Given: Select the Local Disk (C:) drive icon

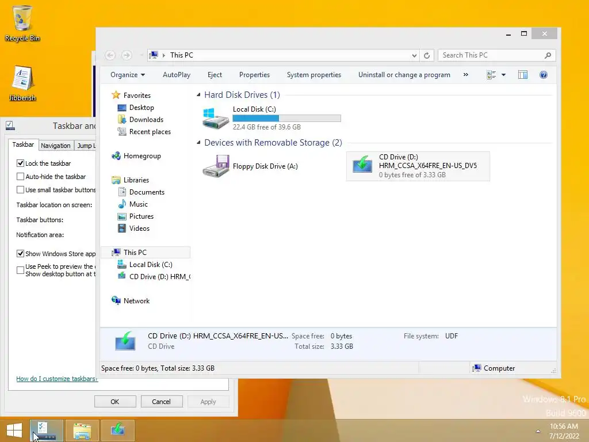Looking at the screenshot, I should coord(215,117).
